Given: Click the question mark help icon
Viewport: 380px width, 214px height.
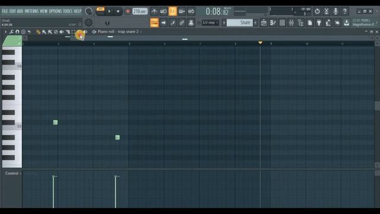Looking at the screenshot, I should (x=345, y=11).
